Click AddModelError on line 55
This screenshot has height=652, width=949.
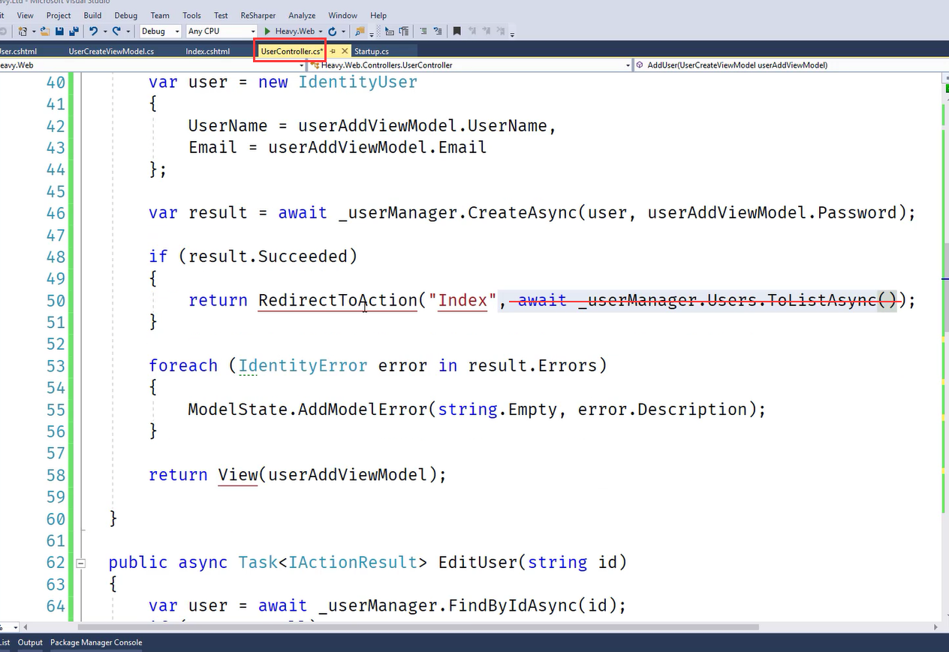click(363, 410)
